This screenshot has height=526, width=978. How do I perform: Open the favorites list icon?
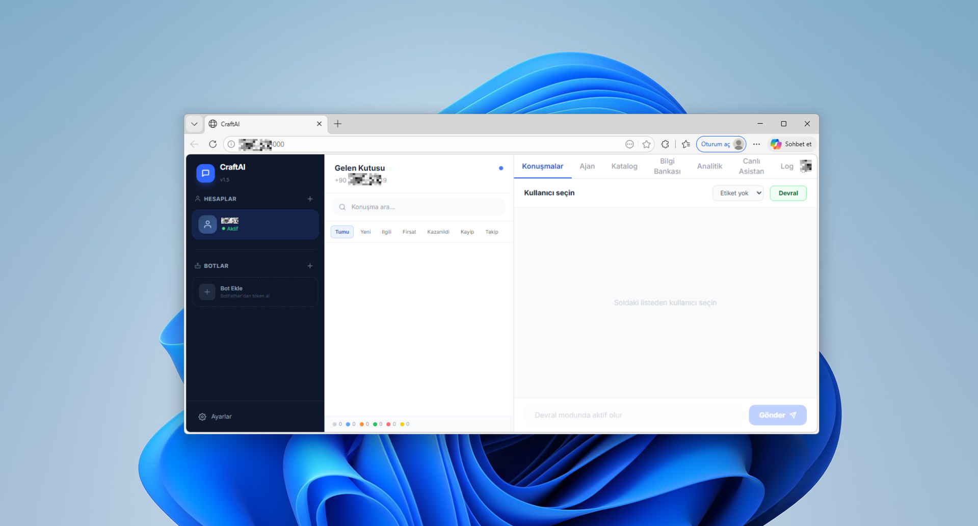tap(686, 144)
